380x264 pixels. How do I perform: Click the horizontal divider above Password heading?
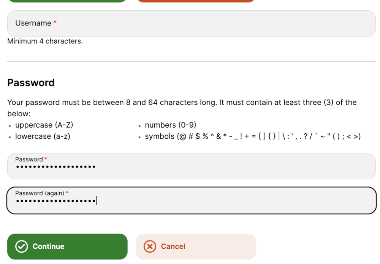[191, 61]
